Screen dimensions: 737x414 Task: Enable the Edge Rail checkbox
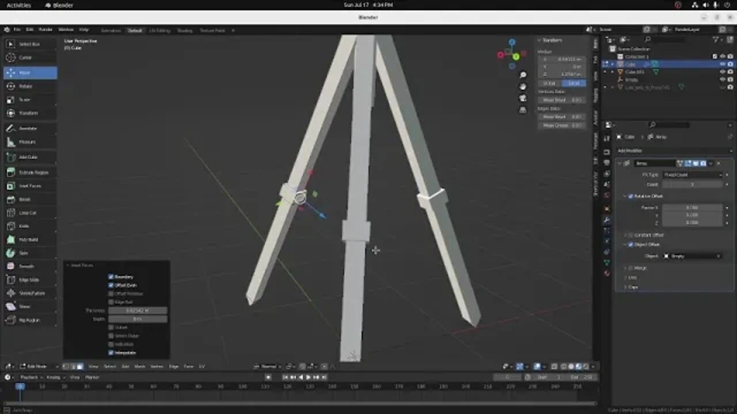(x=111, y=302)
